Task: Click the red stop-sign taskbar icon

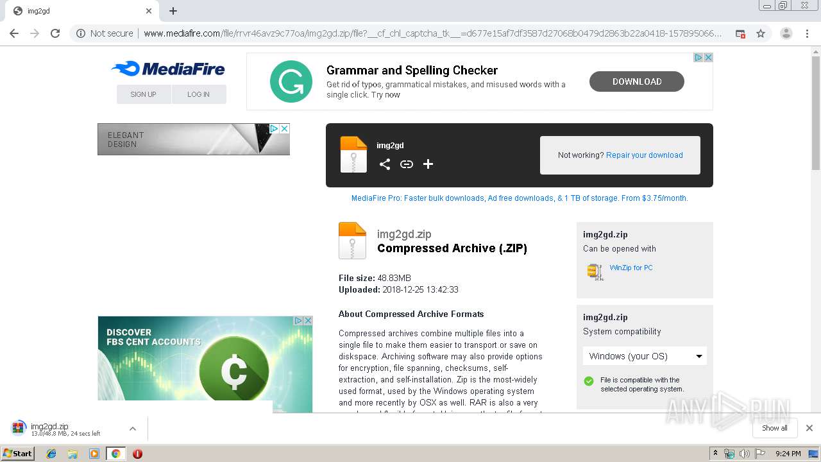Action: click(137, 454)
